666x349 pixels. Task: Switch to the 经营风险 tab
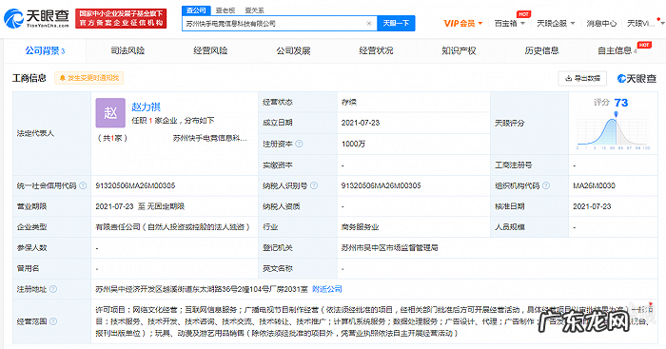(210, 51)
